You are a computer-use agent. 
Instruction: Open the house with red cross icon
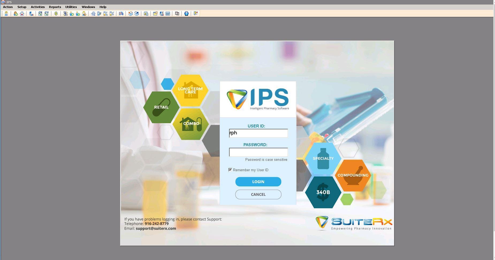(22, 14)
